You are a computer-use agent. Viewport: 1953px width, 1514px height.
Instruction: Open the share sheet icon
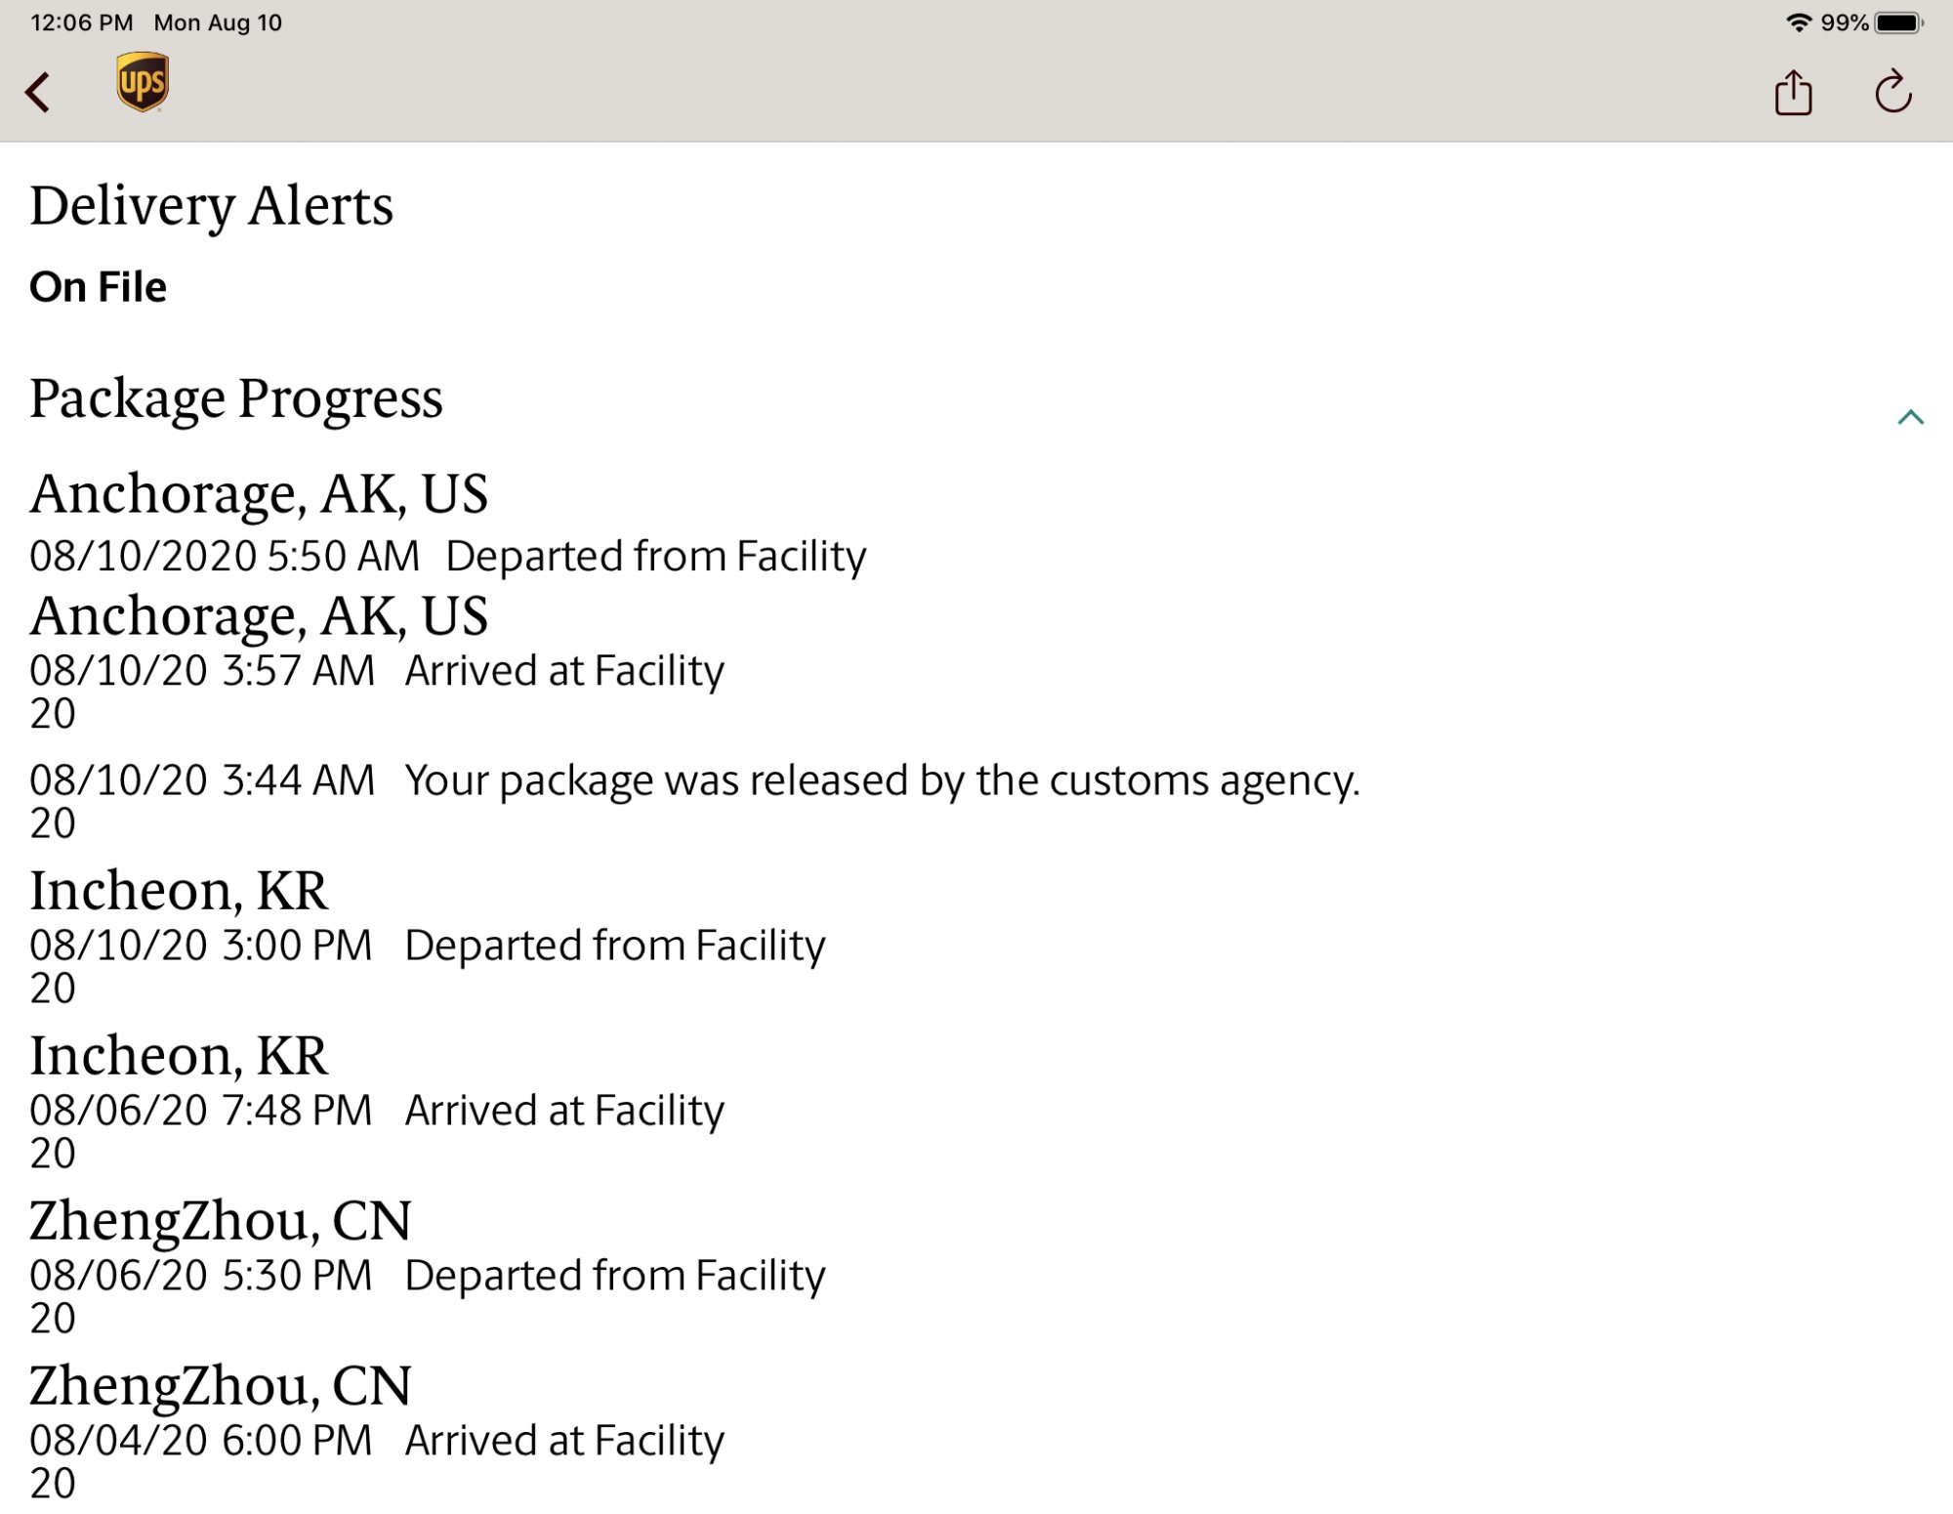pyautogui.click(x=1793, y=93)
